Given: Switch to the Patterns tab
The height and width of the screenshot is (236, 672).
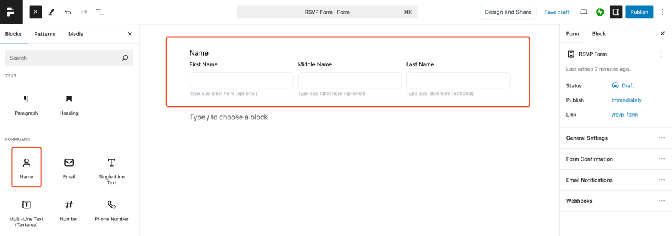Looking at the screenshot, I should click(45, 34).
